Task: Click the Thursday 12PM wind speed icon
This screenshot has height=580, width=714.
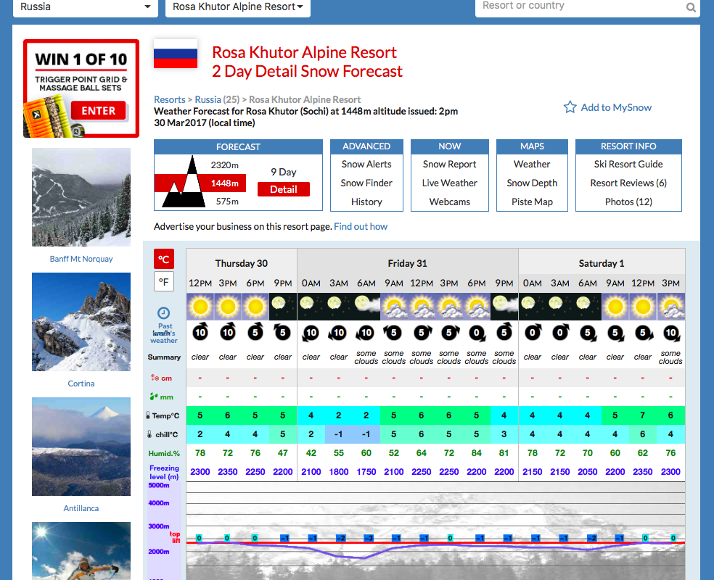Action: [200, 333]
